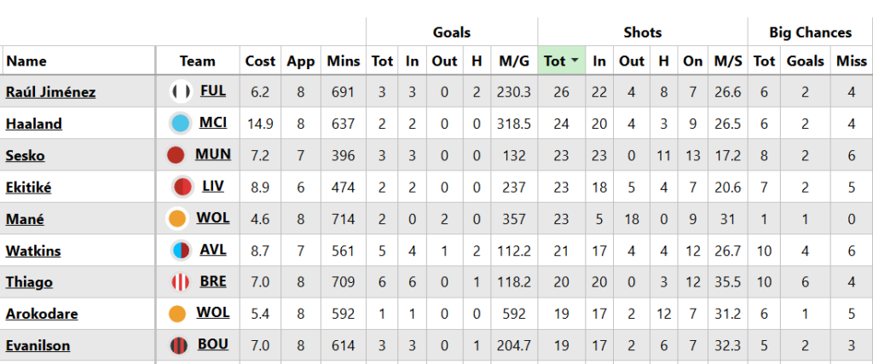Sort by Big Chances Miss column
Viewport: 873px width, 364px height.
[851, 61]
